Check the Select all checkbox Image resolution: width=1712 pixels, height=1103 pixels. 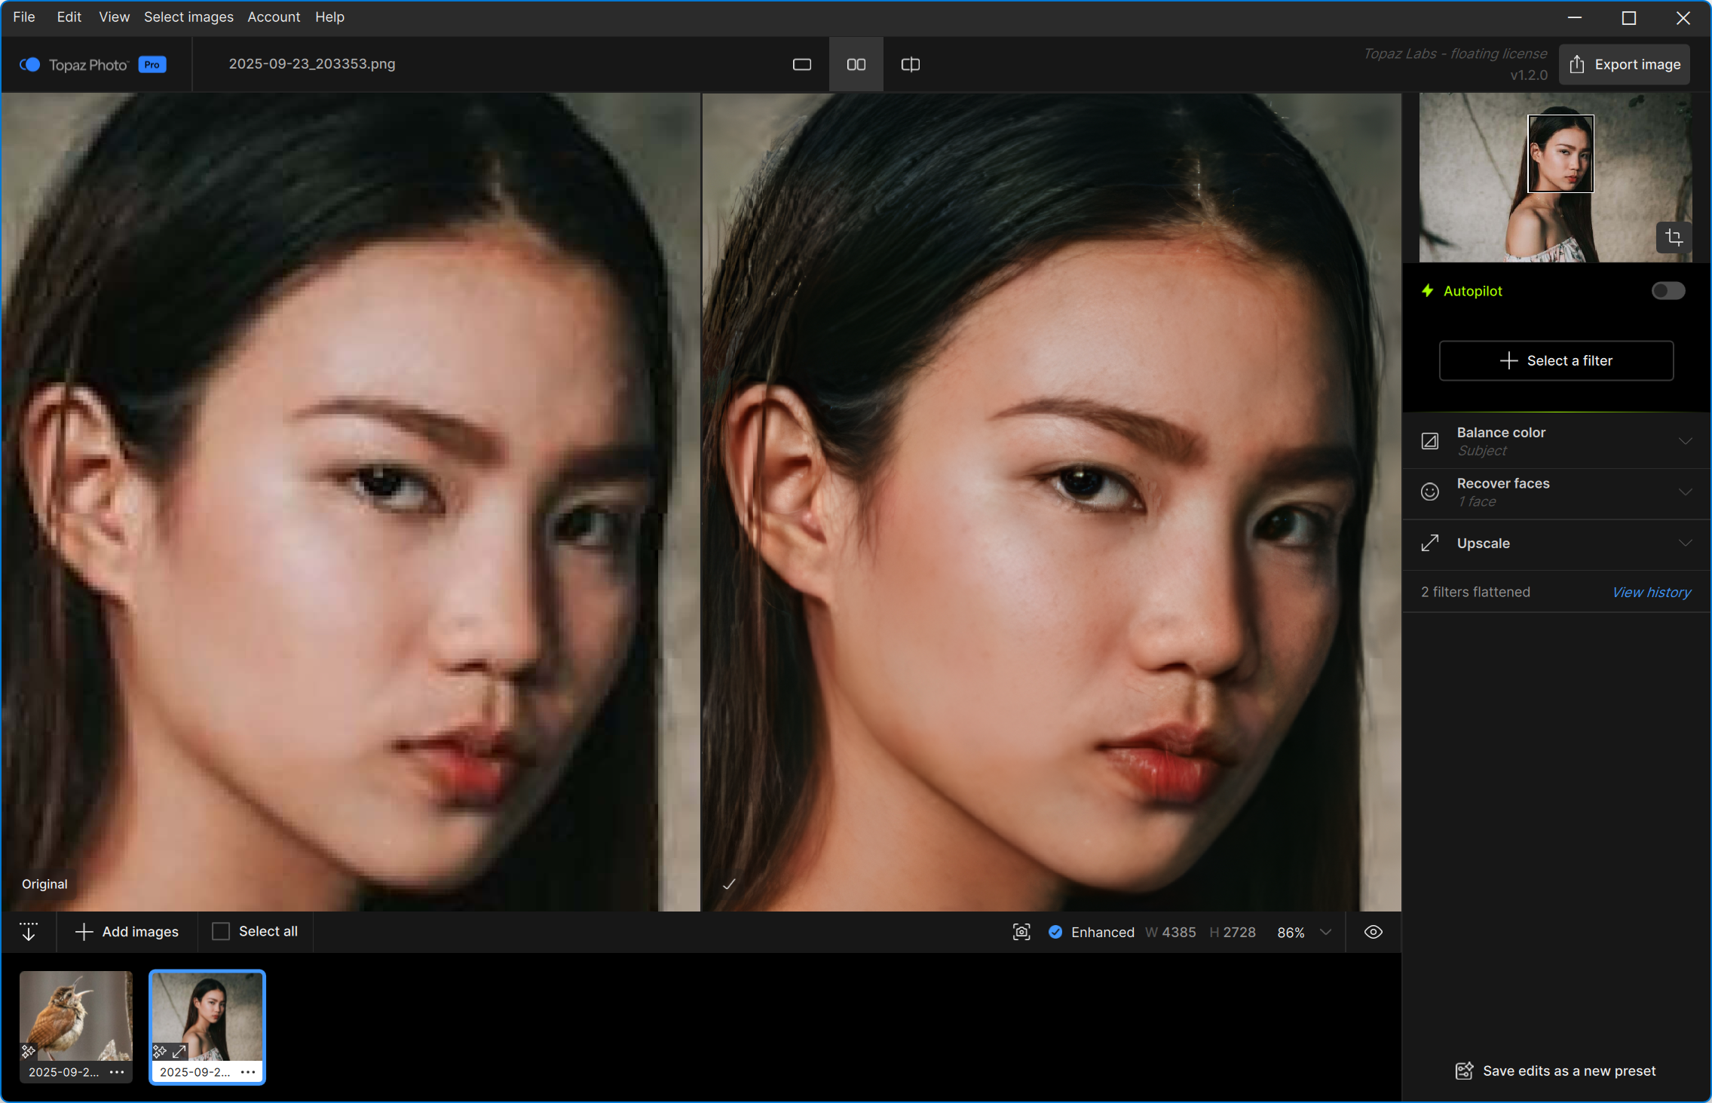point(221,932)
